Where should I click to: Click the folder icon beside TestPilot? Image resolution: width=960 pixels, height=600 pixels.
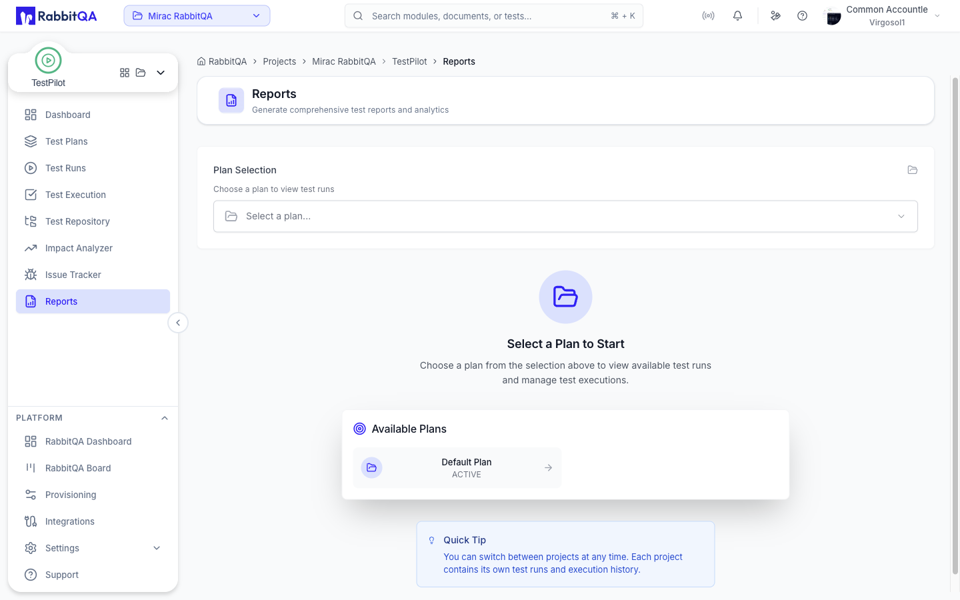click(x=141, y=73)
